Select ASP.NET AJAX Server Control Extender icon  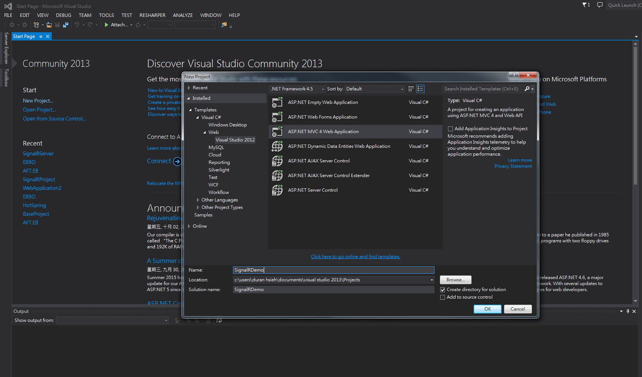tap(277, 176)
